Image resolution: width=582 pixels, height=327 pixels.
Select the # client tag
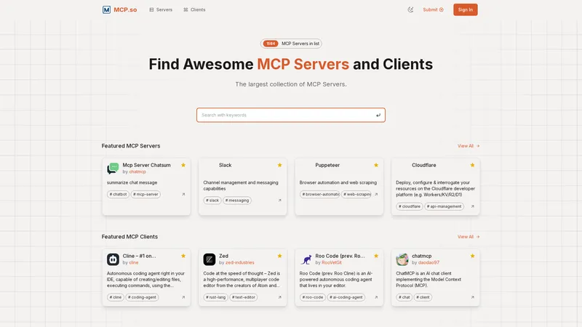[423, 297]
